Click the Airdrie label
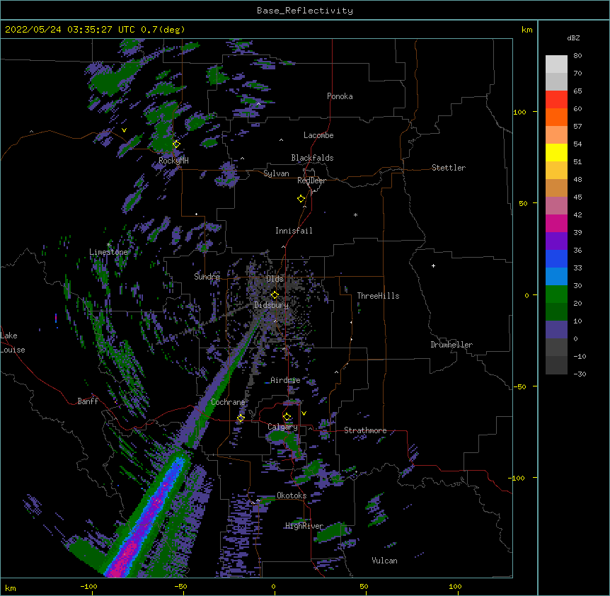 (x=285, y=380)
